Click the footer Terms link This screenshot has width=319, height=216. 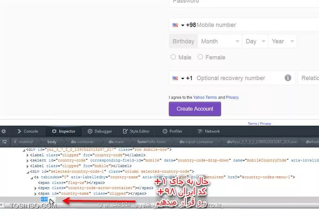coord(253,124)
